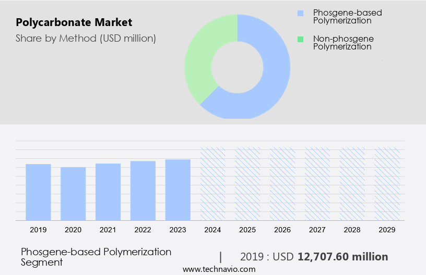
Task: Click the 2021 year label on the axis
Action: pyautogui.click(x=108, y=230)
